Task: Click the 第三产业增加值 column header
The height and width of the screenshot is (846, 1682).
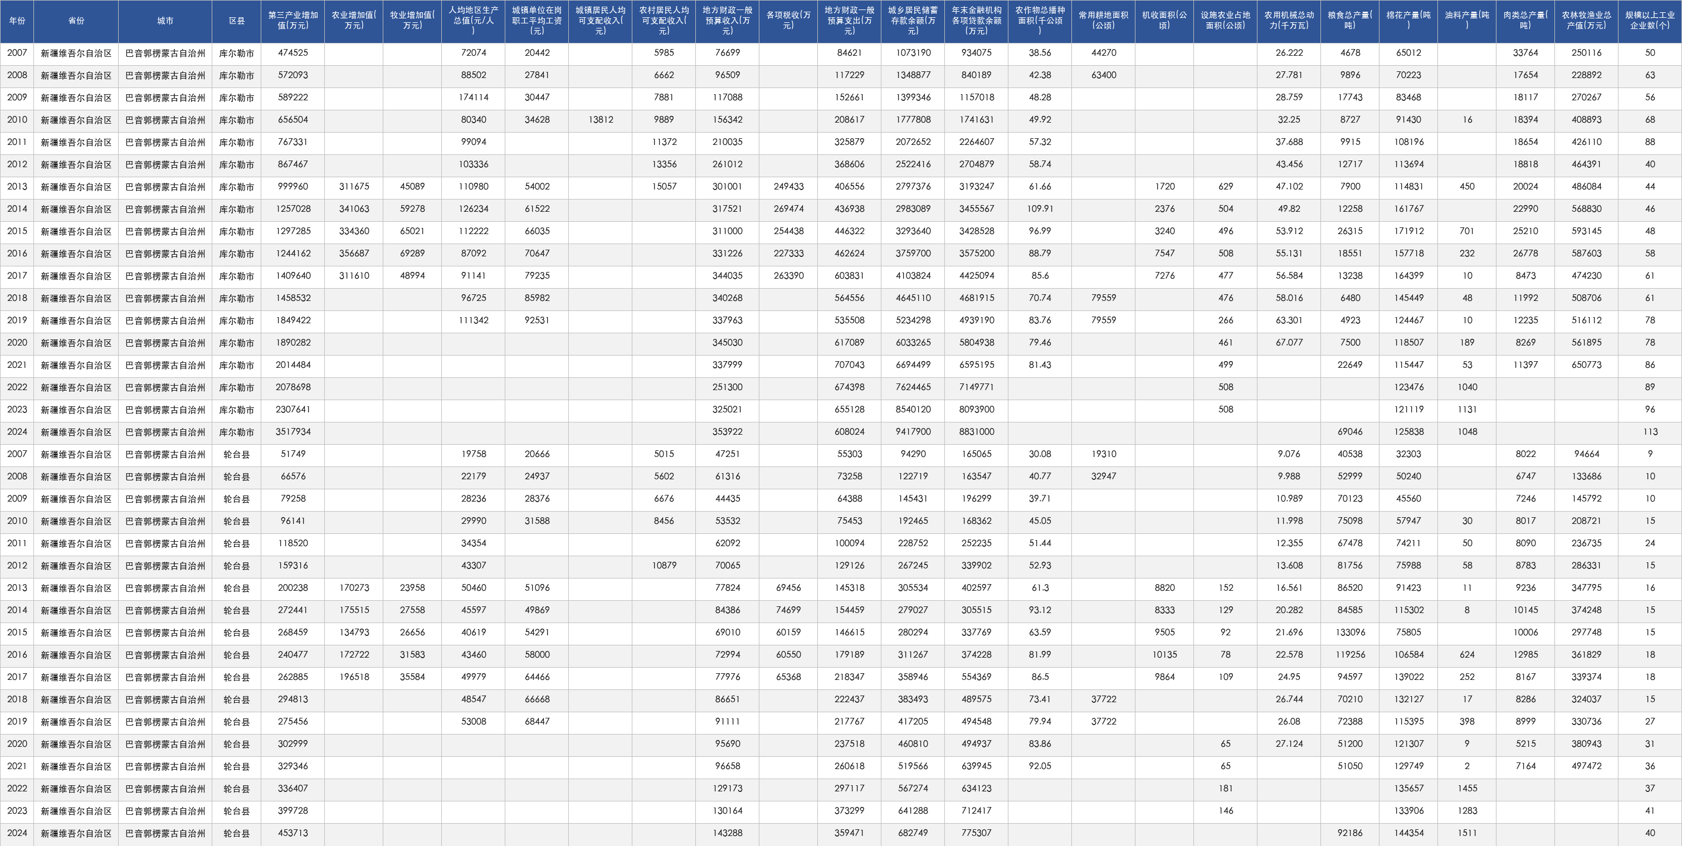Action: 292,21
